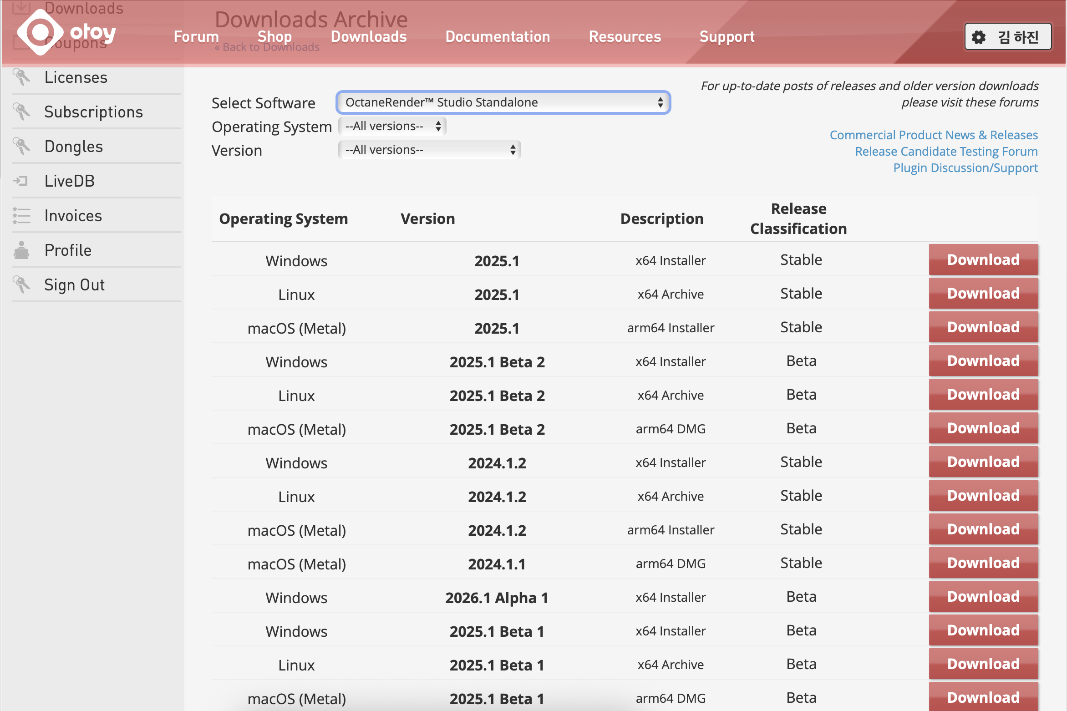Click the arrow icon next to LiveDB
The height and width of the screenshot is (711, 1067).
(20, 181)
